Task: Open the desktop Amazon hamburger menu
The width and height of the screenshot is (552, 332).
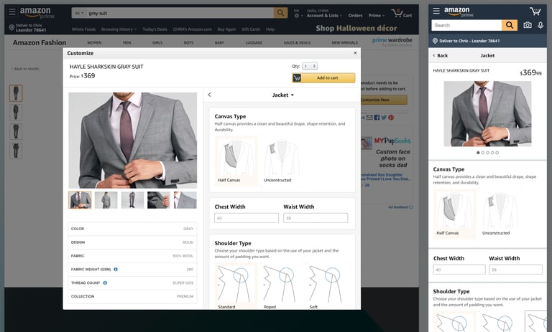Action: click(12, 12)
